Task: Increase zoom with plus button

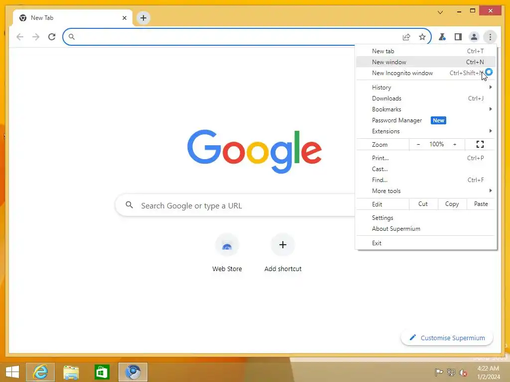Action: [x=455, y=144]
